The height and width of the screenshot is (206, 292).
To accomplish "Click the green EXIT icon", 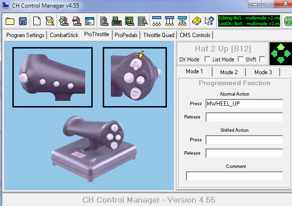I will click(x=288, y=21).
